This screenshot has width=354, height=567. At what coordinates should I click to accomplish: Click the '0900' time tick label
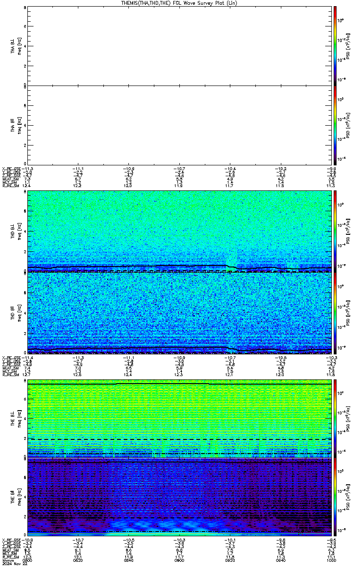click(x=179, y=560)
